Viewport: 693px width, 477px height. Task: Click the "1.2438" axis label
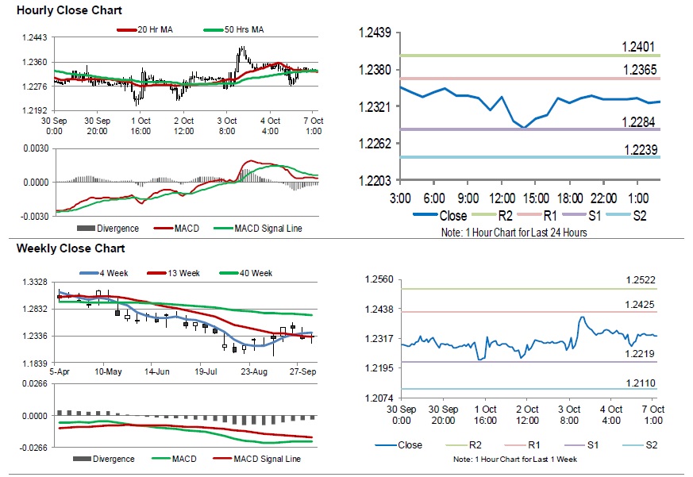click(379, 309)
